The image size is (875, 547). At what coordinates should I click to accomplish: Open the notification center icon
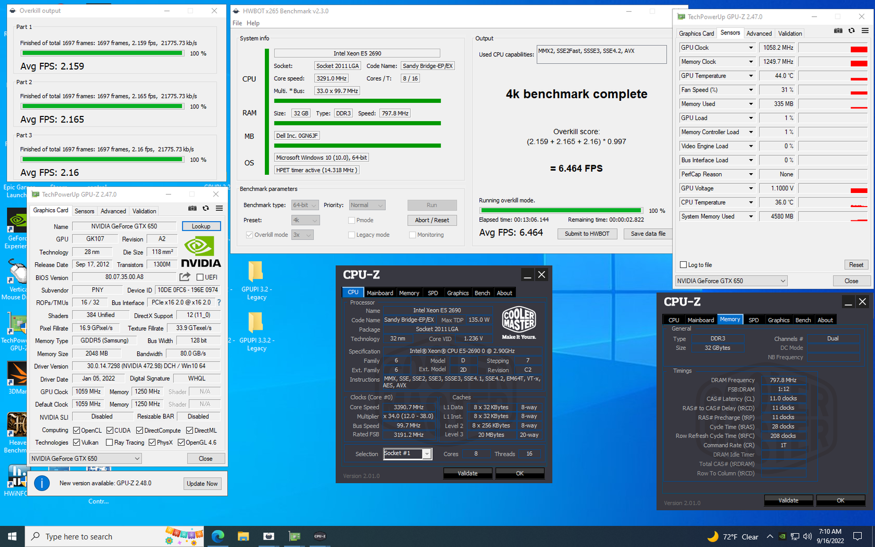858,536
